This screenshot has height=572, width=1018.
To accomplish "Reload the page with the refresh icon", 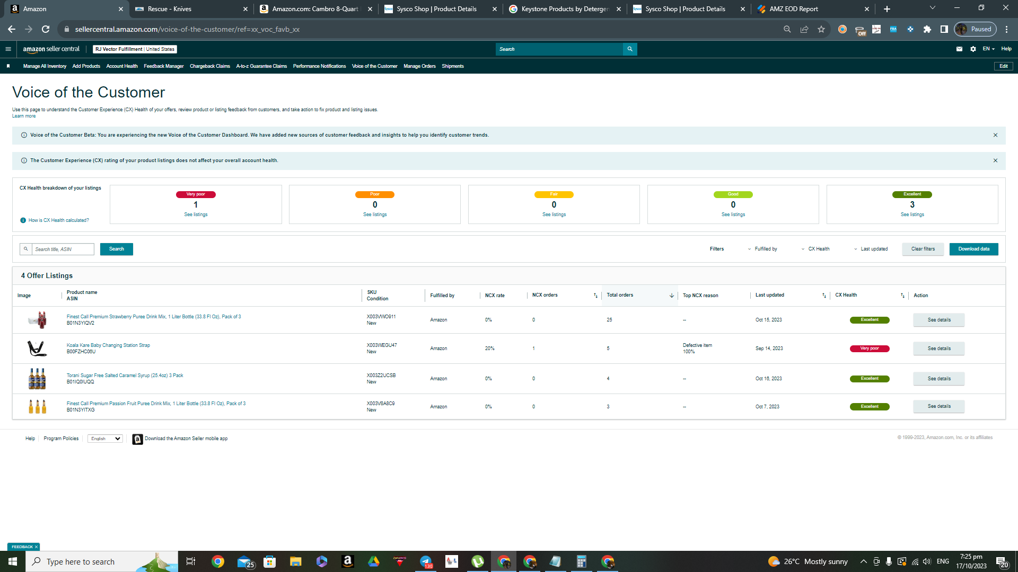I will tap(46, 29).
